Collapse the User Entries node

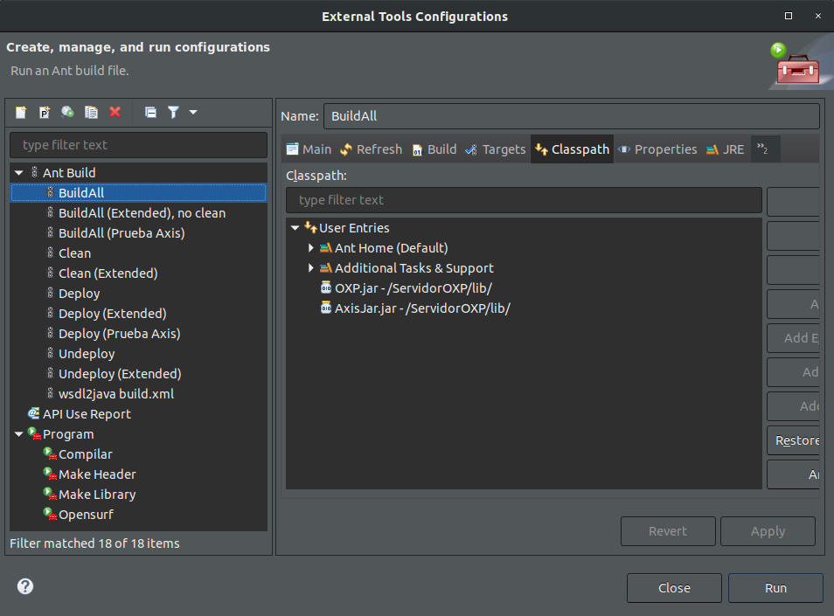[x=295, y=228]
